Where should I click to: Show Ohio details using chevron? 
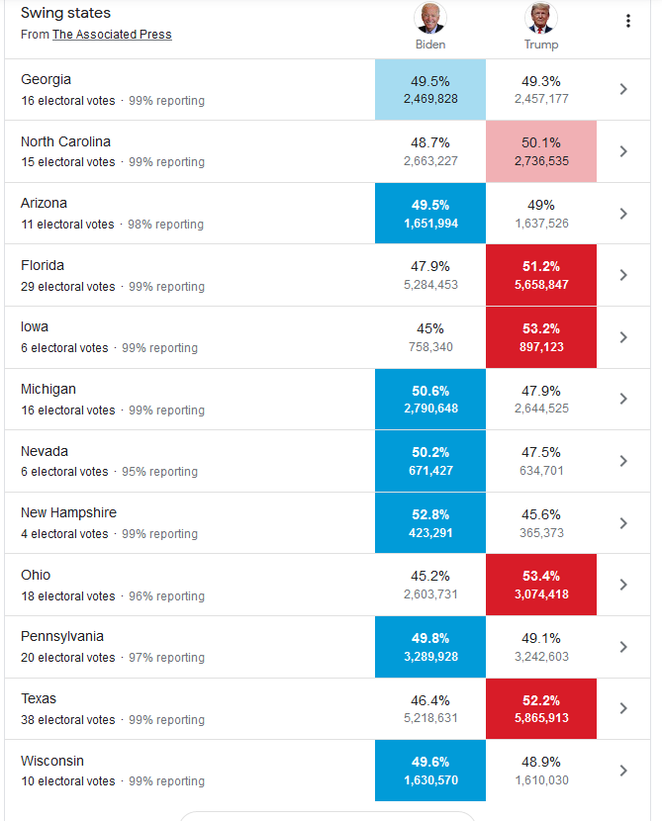point(623,585)
